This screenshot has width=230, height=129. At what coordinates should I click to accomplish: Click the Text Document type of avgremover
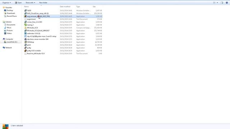(x=82, y=19)
